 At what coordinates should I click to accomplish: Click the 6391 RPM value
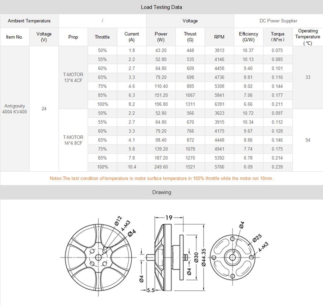219,104
